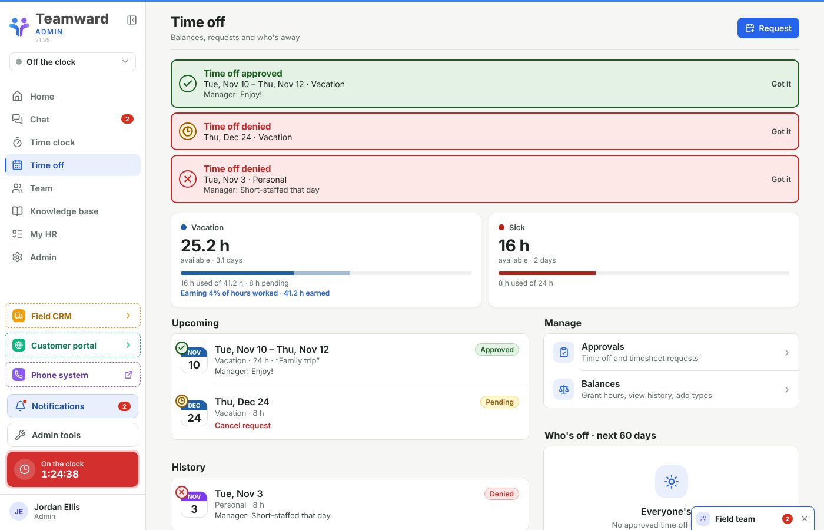
Task: Dismiss Dec 24 denied banner with Got it
Action: [781, 132]
